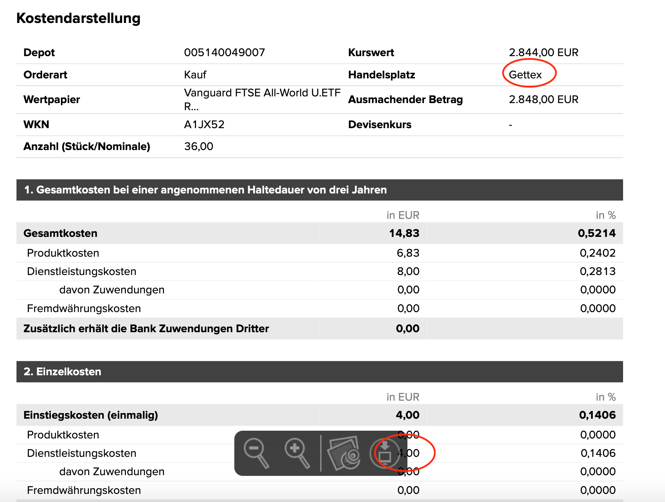
Task: Click the Kurswert amount 2.844,00 EUR
Action: [x=543, y=53]
